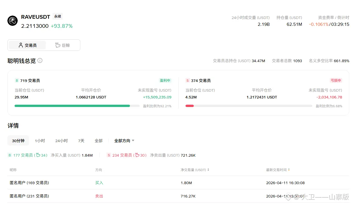Click the +15,509,235.09 unrealized profit
This screenshot has width=351, height=204.
[157, 97]
